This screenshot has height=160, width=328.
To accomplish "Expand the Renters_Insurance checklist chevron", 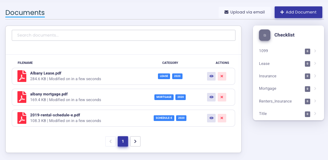I will point(315,101).
